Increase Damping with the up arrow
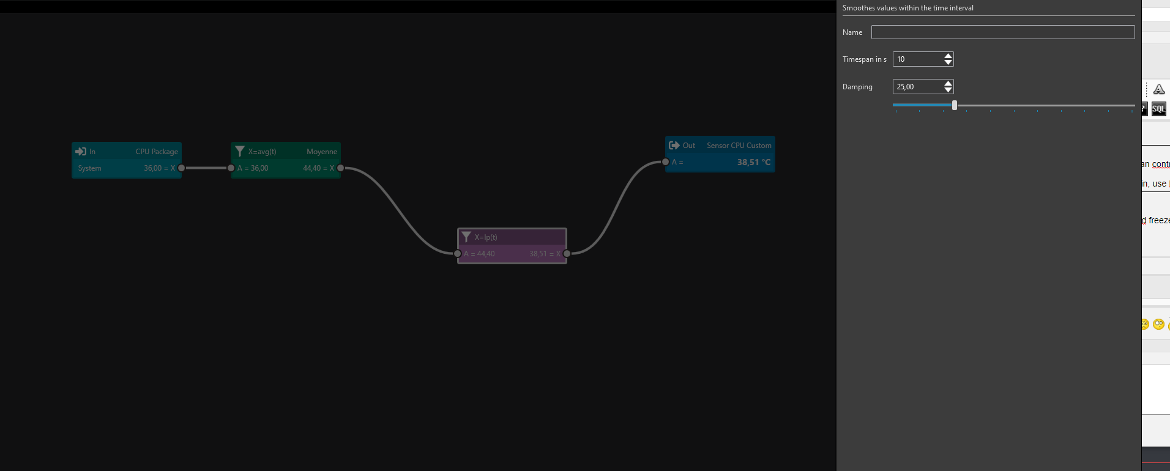Image resolution: width=1170 pixels, height=471 pixels. (948, 83)
